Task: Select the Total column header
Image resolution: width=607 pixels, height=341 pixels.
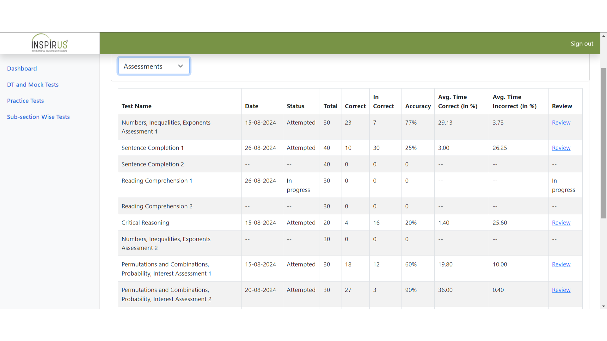Action: click(330, 106)
